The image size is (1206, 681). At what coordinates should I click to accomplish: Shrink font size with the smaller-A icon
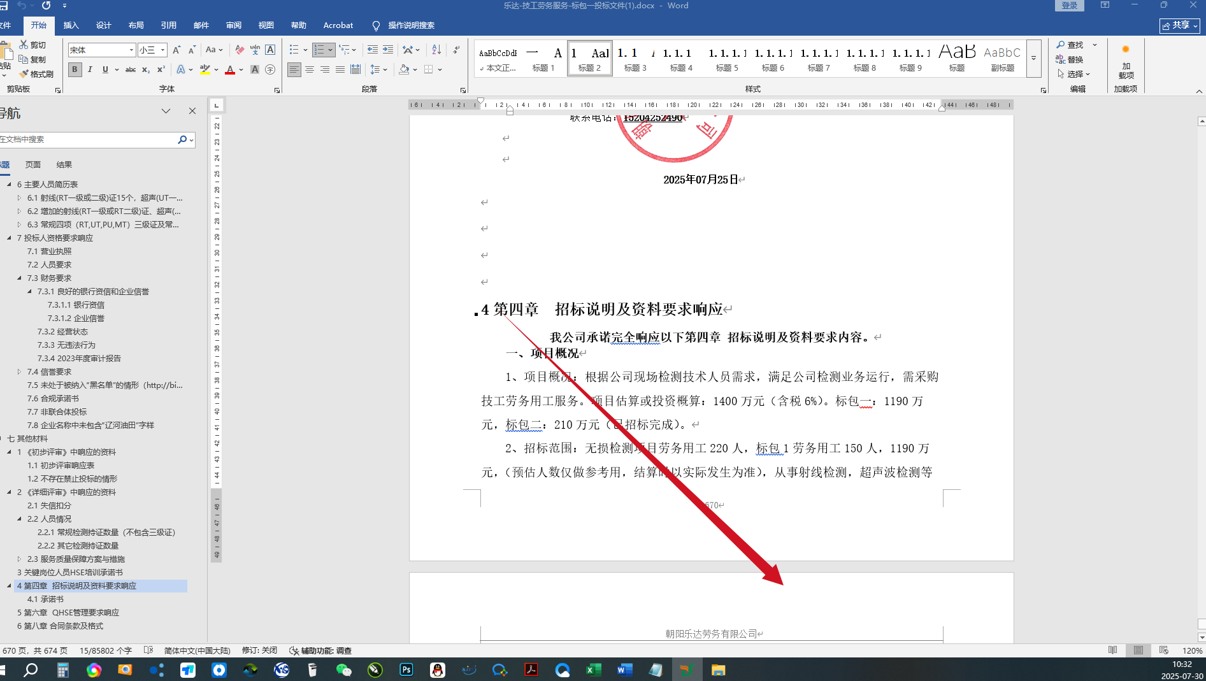pyautogui.click(x=191, y=50)
